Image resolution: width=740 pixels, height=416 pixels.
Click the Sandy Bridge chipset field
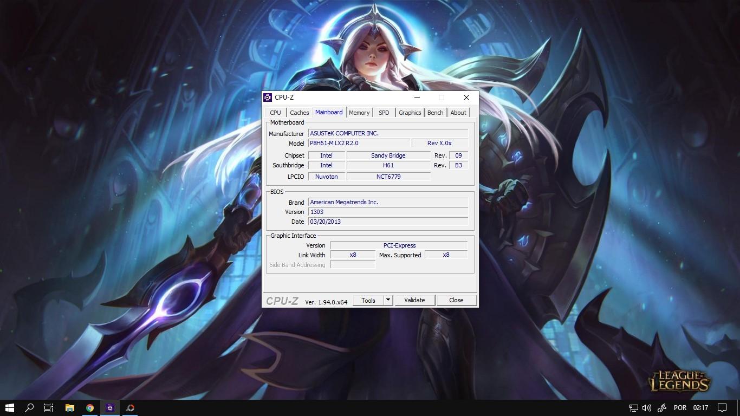(x=388, y=155)
